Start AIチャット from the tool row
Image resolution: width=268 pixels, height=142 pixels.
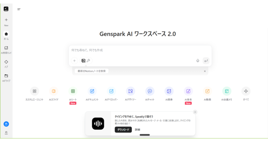(150, 91)
